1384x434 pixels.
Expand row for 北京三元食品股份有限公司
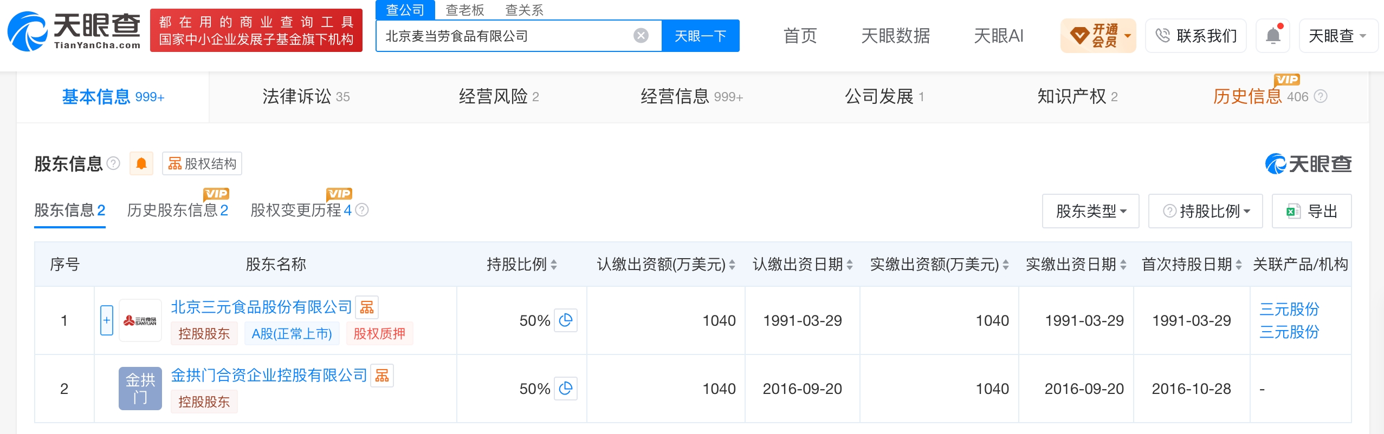[107, 320]
